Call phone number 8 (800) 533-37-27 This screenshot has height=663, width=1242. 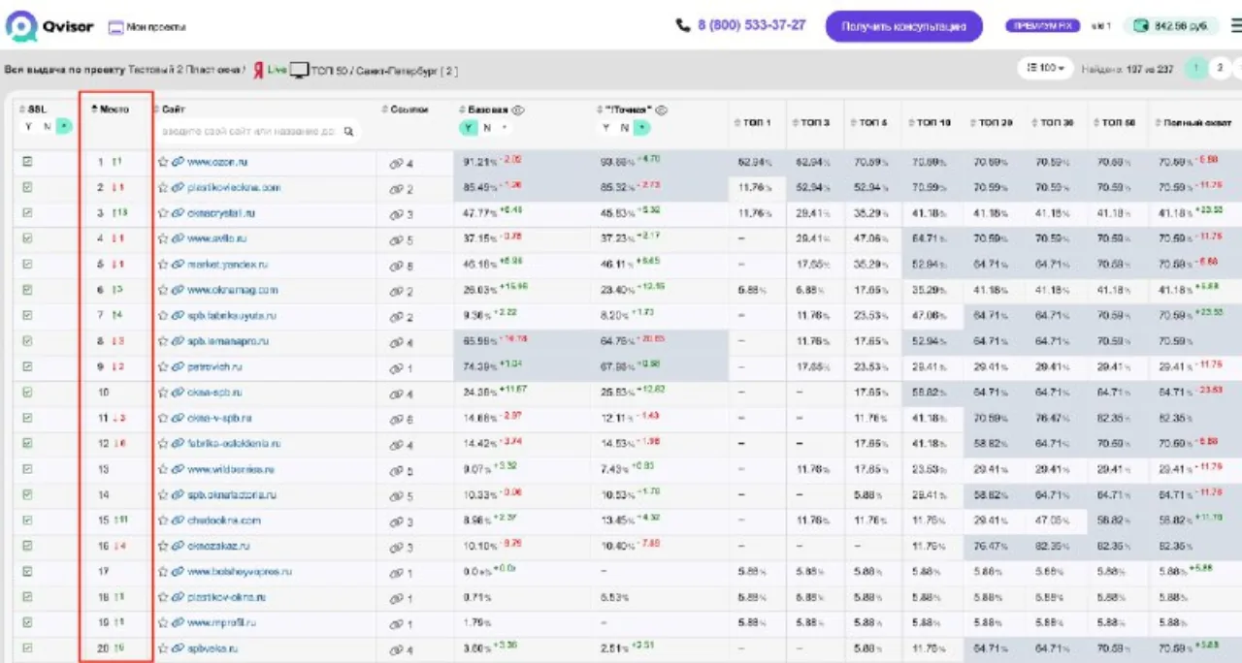pyautogui.click(x=741, y=25)
